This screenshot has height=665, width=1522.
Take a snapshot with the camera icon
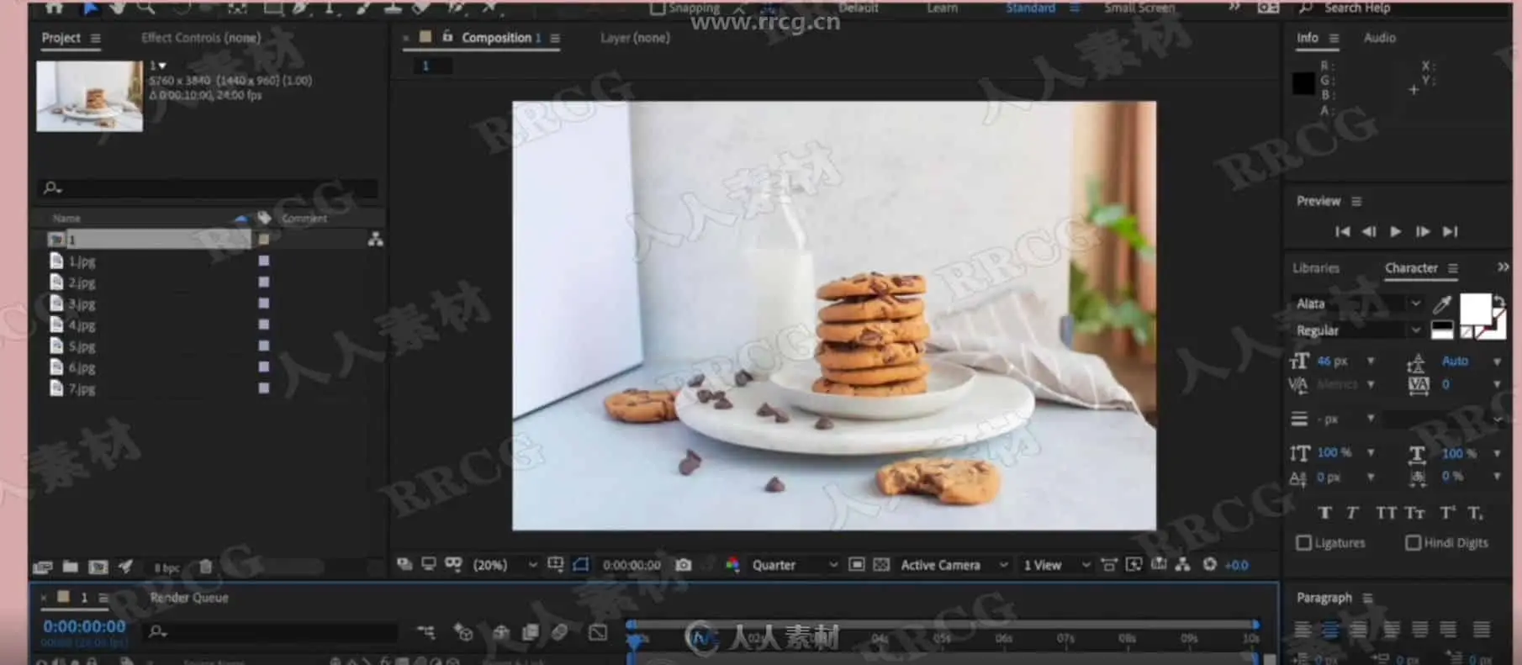tap(684, 565)
